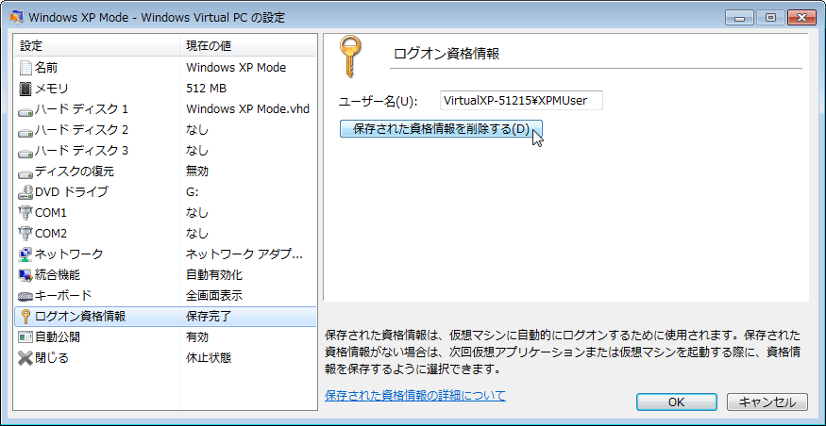Click 保存された資格情報を削除する button
The image size is (826, 426).
tap(441, 129)
